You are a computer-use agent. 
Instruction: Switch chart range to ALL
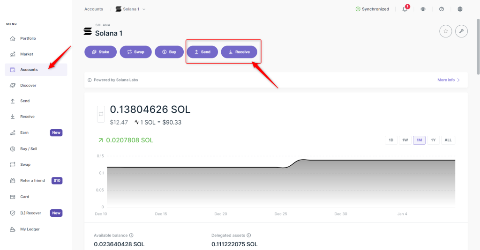tap(448, 140)
